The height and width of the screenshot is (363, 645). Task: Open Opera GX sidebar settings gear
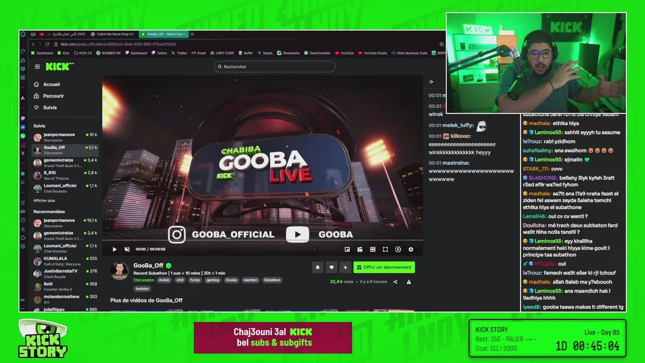(23, 247)
